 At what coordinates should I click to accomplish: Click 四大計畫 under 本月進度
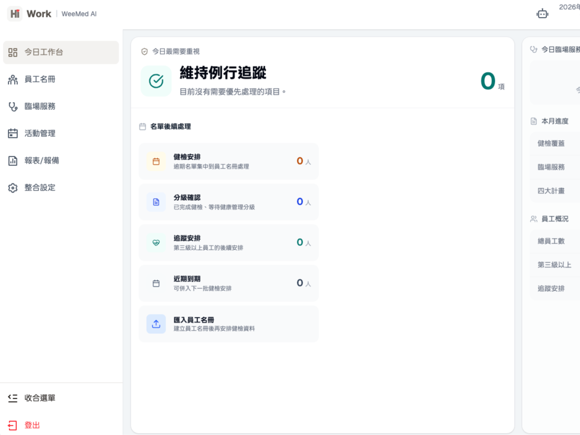coord(551,191)
